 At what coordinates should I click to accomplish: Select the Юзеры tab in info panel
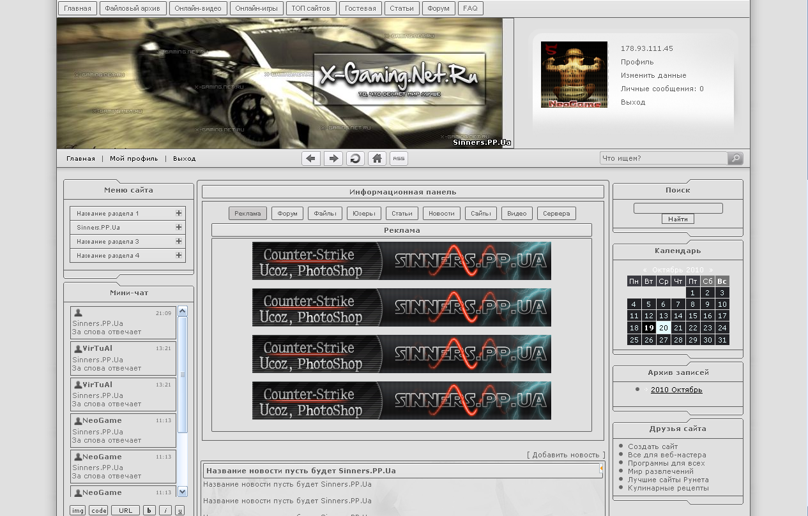(364, 214)
